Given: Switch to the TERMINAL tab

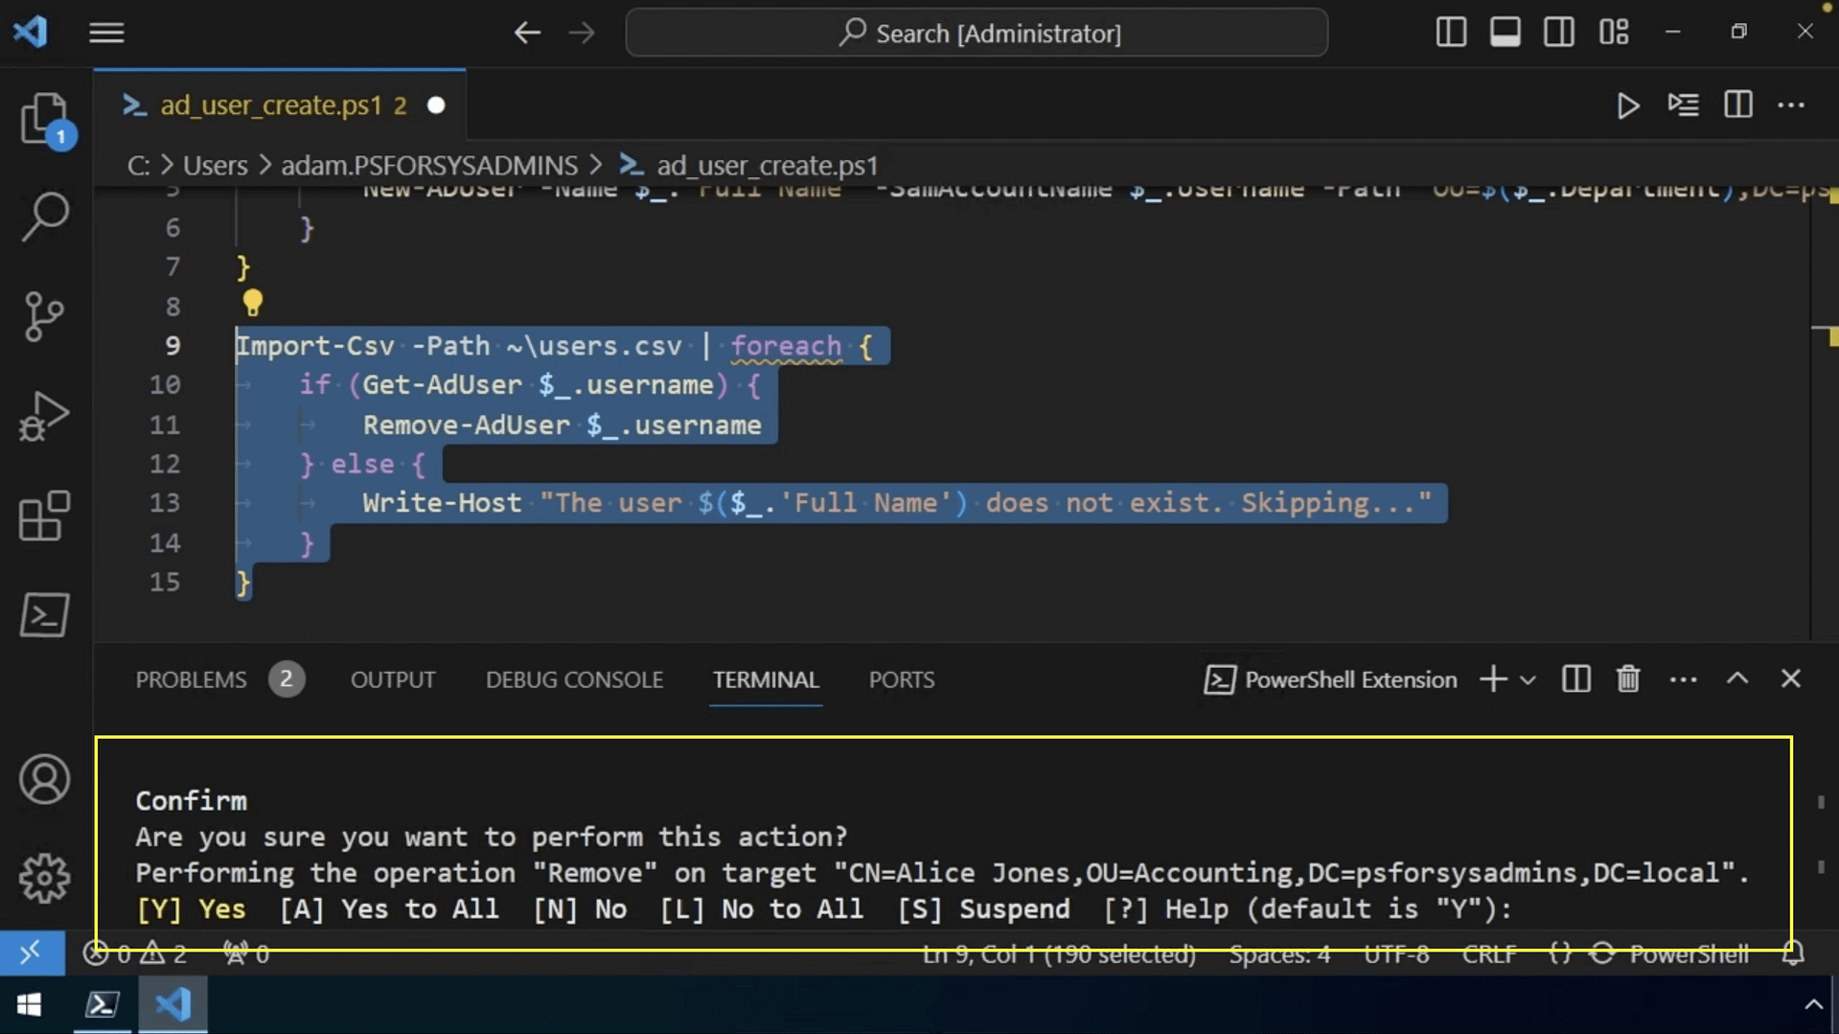Looking at the screenshot, I should click(766, 679).
